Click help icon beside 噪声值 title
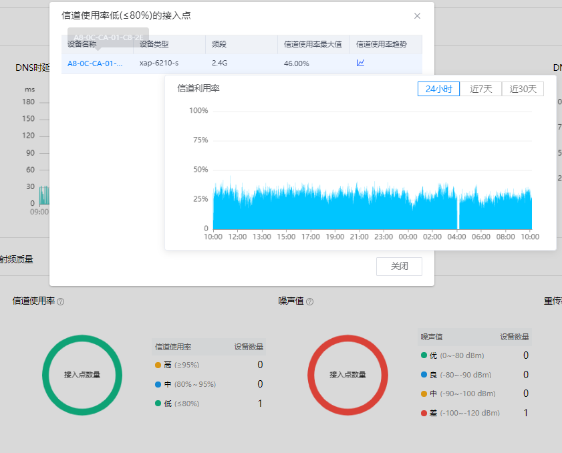Viewport: 562px width, 453px height. 309,302
